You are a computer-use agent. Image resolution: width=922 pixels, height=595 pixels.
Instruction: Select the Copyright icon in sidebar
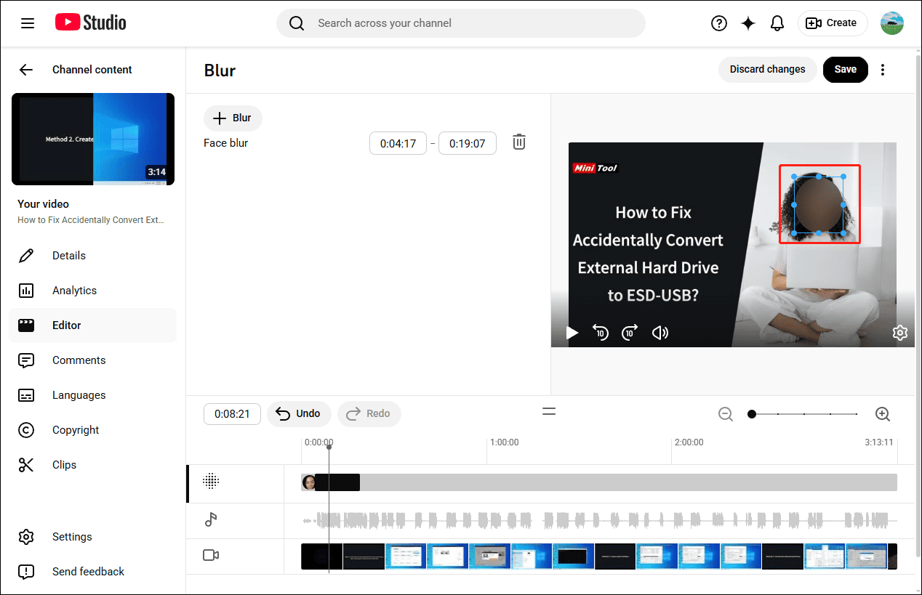point(26,429)
